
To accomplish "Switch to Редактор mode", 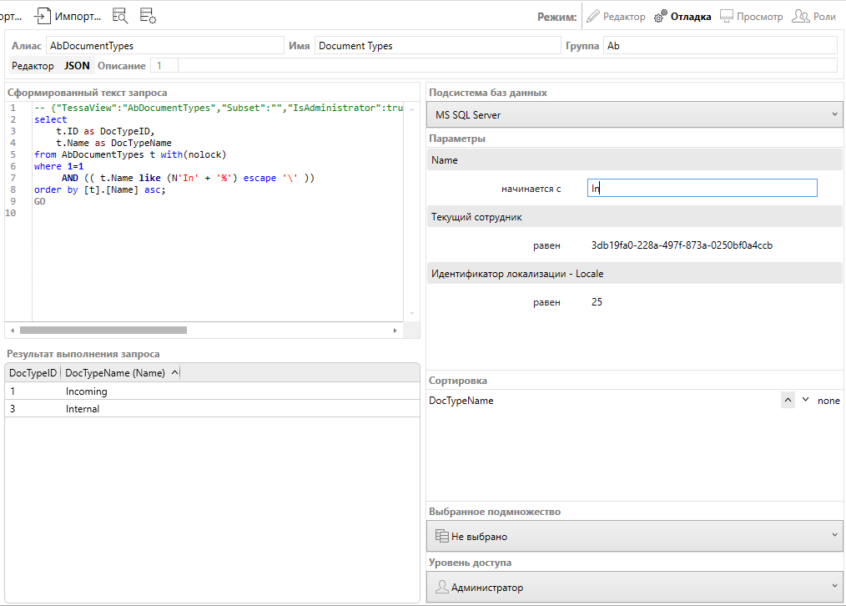I will 616,16.
